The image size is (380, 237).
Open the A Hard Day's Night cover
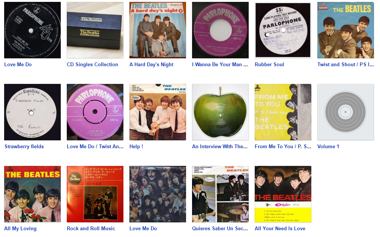tap(158, 30)
